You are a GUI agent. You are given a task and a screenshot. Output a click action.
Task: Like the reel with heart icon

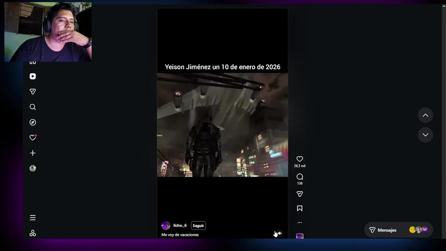coord(300,159)
